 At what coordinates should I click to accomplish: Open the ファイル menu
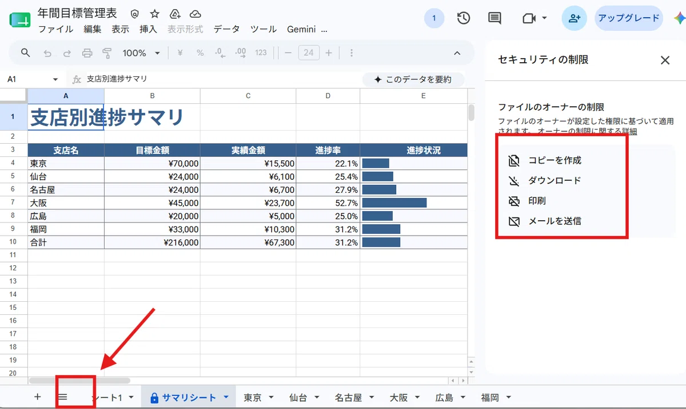55,29
